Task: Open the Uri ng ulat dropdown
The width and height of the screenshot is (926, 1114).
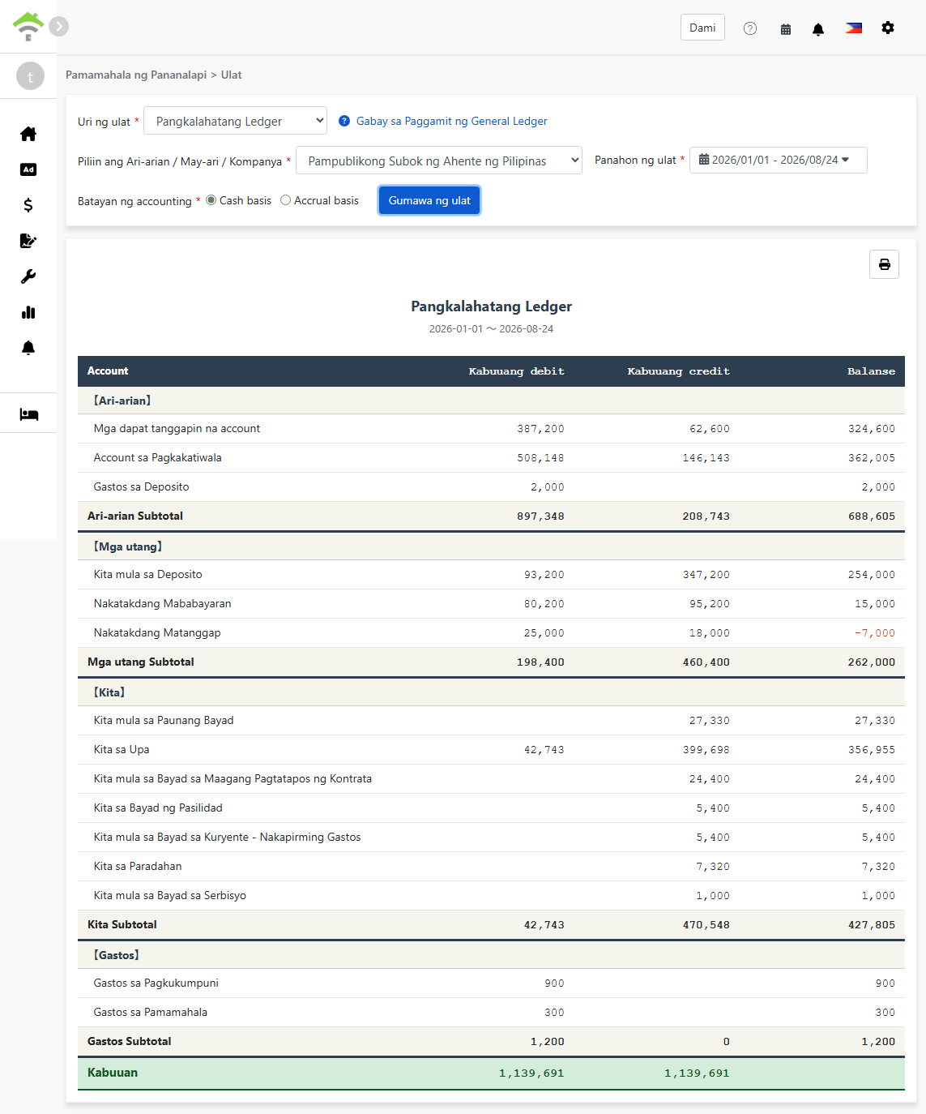Action: [x=236, y=121]
